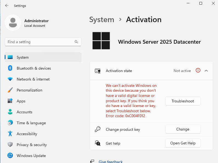The width and height of the screenshot is (218, 163).
Task: Click the Accounts person icon
Action: [10, 112]
